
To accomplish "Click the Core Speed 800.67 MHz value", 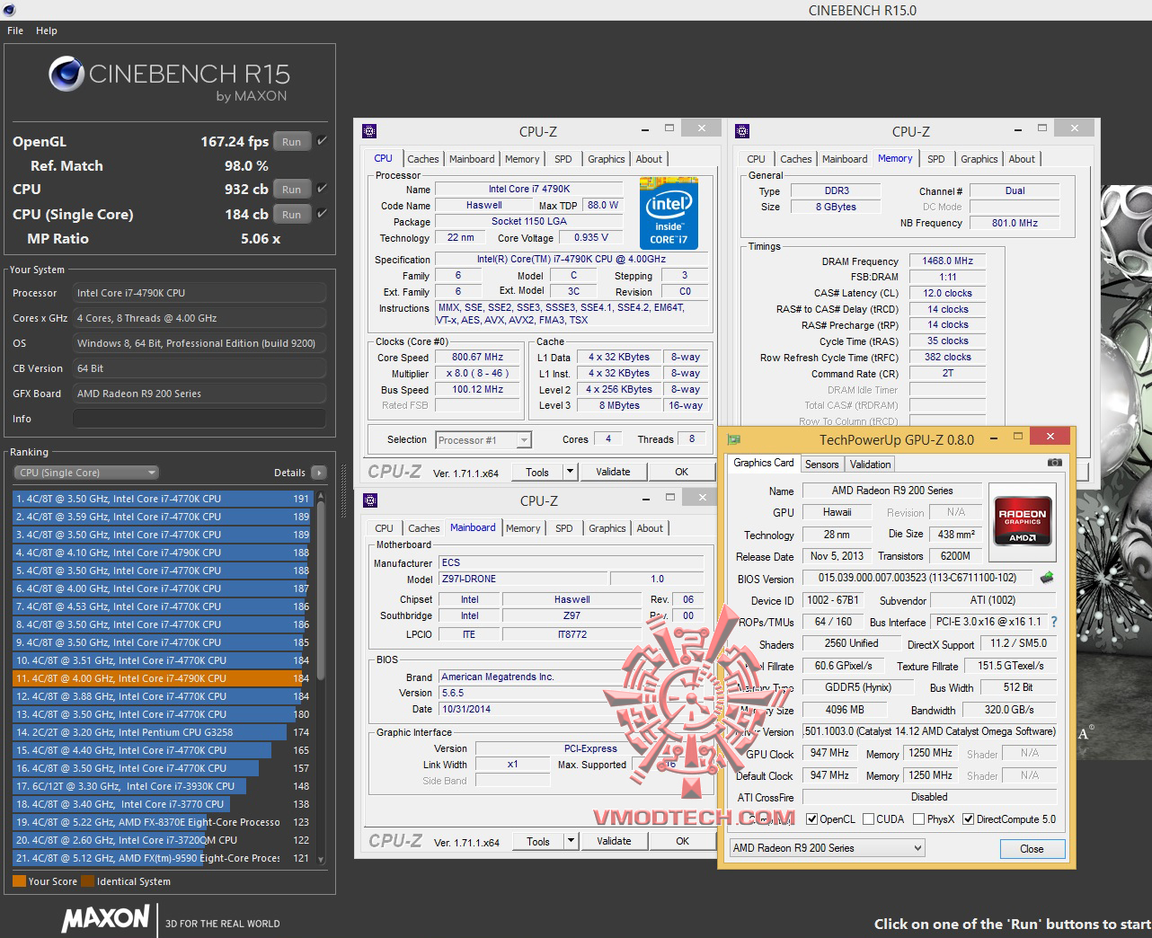I will coord(478,357).
